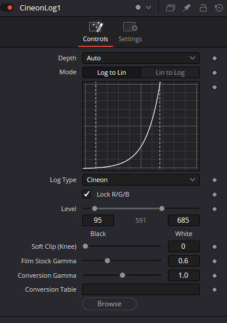This screenshot has width=227, height=323.
Task: Click the Mode keyframe diamond
Action: point(214,72)
